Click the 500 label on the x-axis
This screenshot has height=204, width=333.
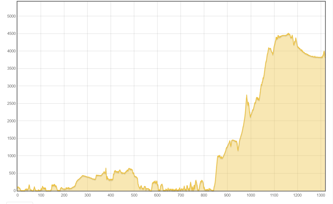point(134,195)
